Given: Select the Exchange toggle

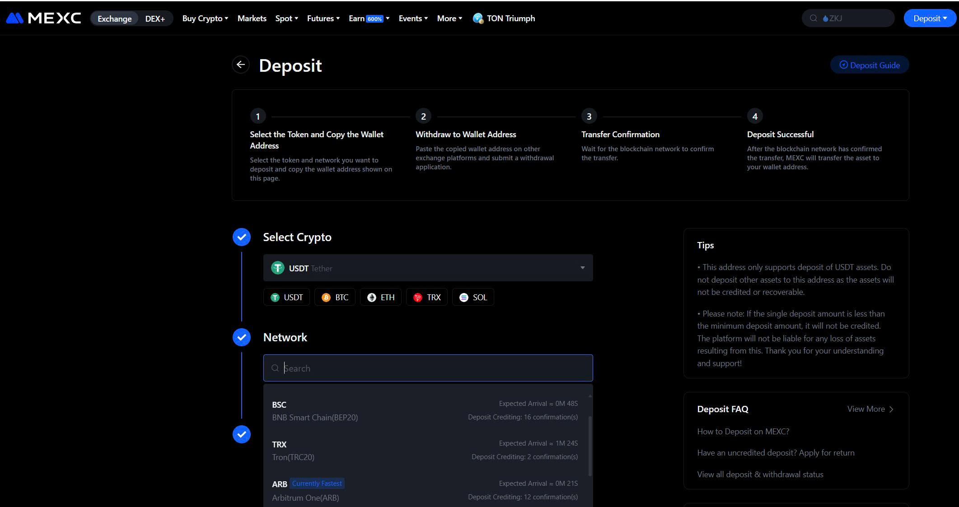Looking at the screenshot, I should (x=115, y=19).
